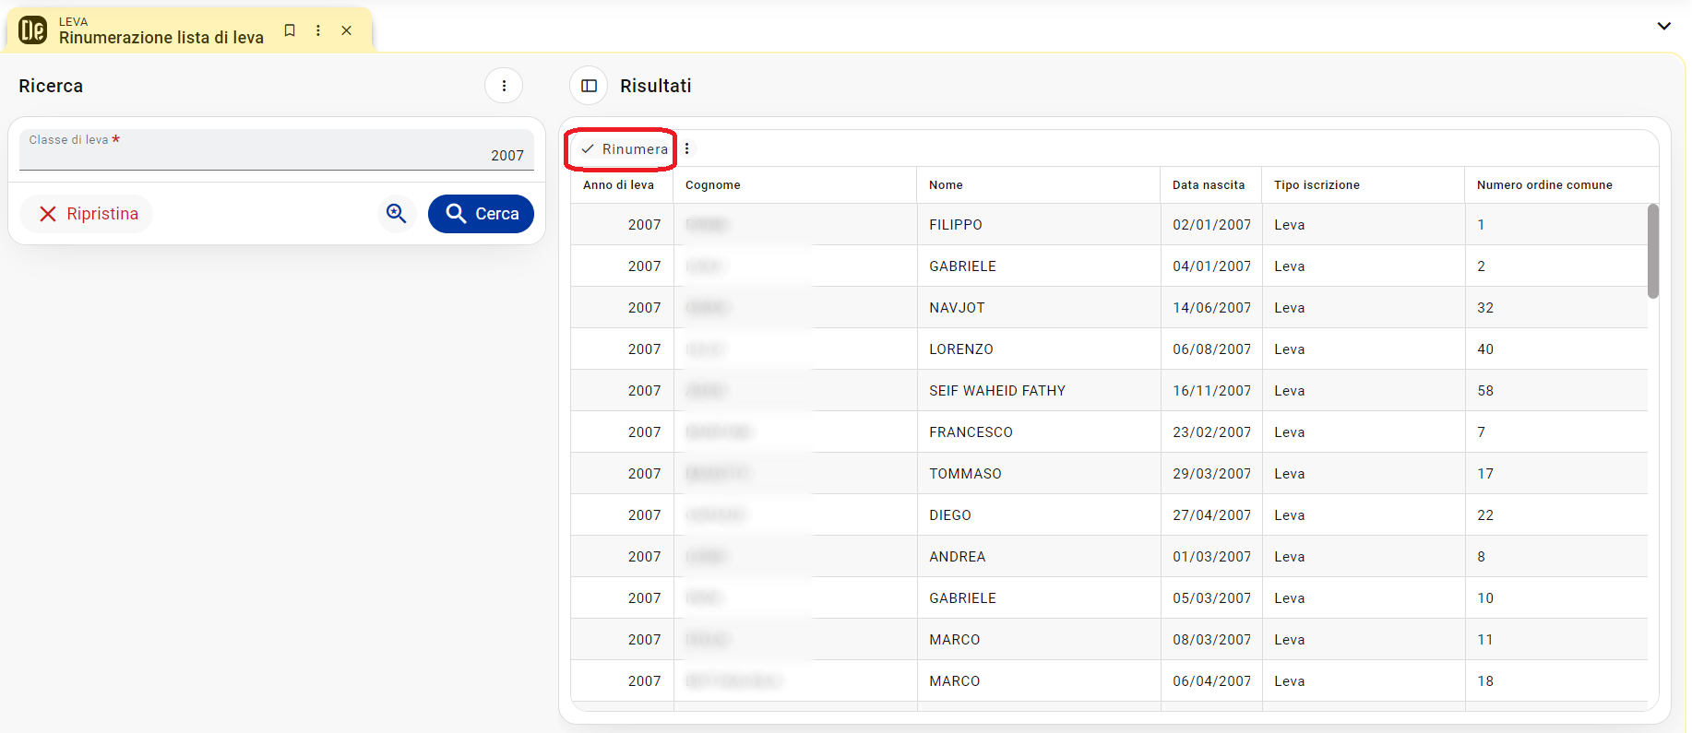Click order number 22 cell
This screenshot has width=1692, height=733.
pos(1556,515)
